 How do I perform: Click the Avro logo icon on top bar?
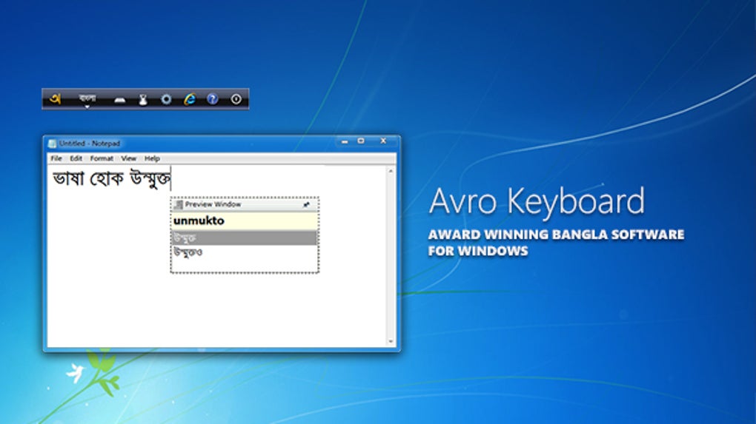pos(56,99)
